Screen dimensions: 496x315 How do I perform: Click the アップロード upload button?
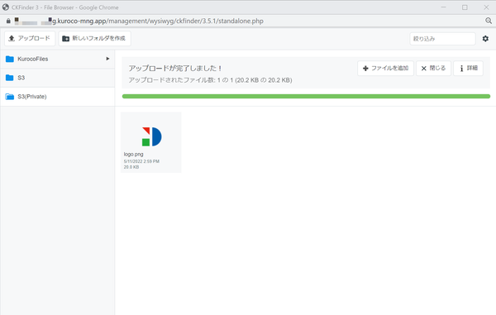(x=30, y=38)
